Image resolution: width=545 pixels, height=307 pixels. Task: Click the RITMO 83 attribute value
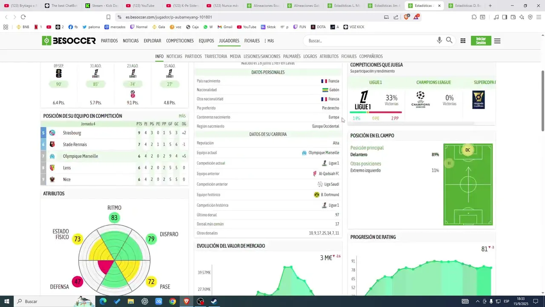coord(114,218)
